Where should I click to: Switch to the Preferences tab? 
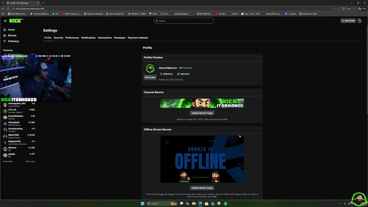72,38
